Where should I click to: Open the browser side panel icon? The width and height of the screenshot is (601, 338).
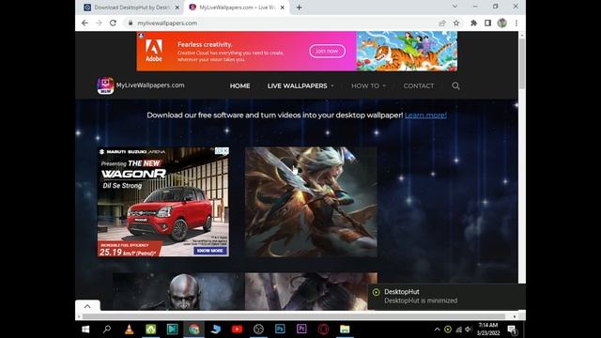(487, 23)
